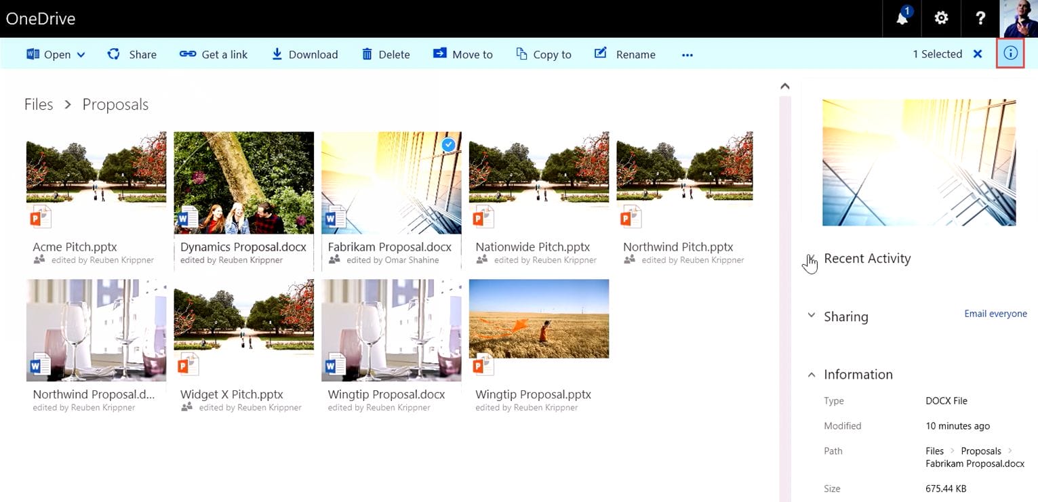Deselect the Fabrikam Proposal.docx checkmark
Image resolution: width=1038 pixels, height=502 pixels.
(x=447, y=144)
